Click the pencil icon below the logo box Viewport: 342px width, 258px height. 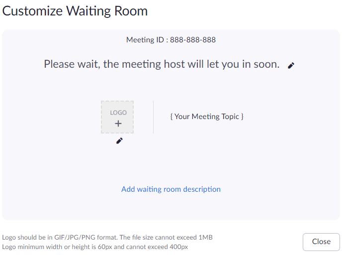(119, 141)
